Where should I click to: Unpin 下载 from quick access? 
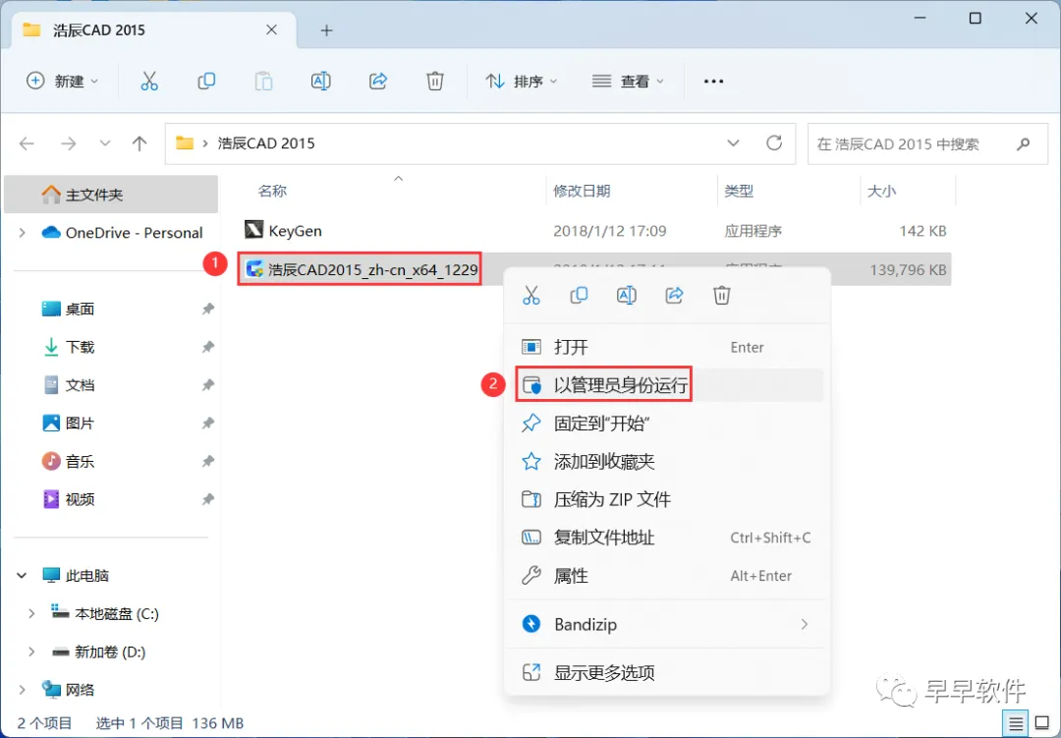tap(207, 347)
